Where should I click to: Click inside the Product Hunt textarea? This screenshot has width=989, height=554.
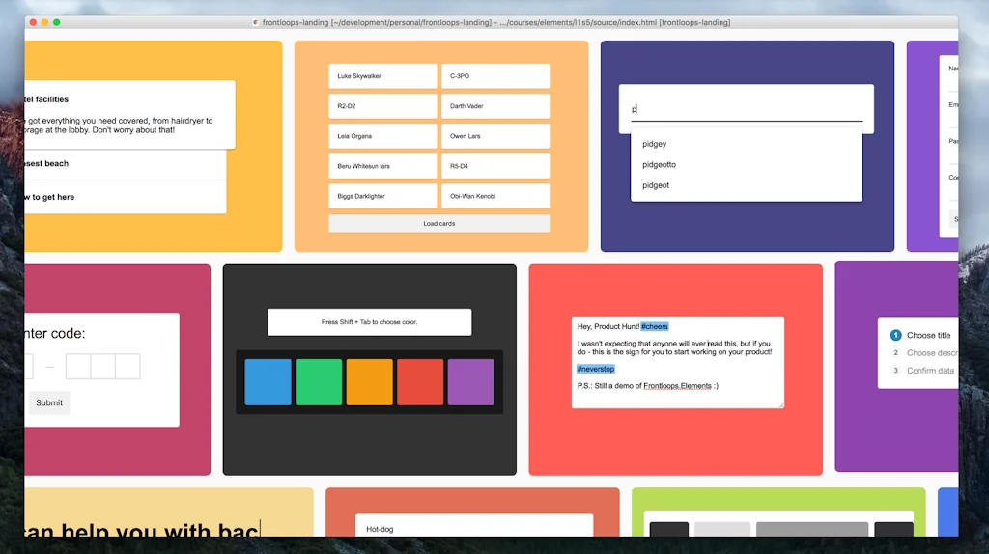tap(678, 362)
